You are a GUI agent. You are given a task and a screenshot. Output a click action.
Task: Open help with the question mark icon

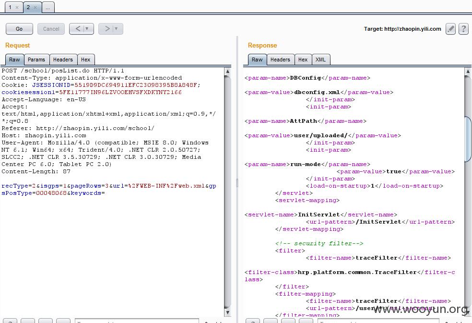(463, 29)
